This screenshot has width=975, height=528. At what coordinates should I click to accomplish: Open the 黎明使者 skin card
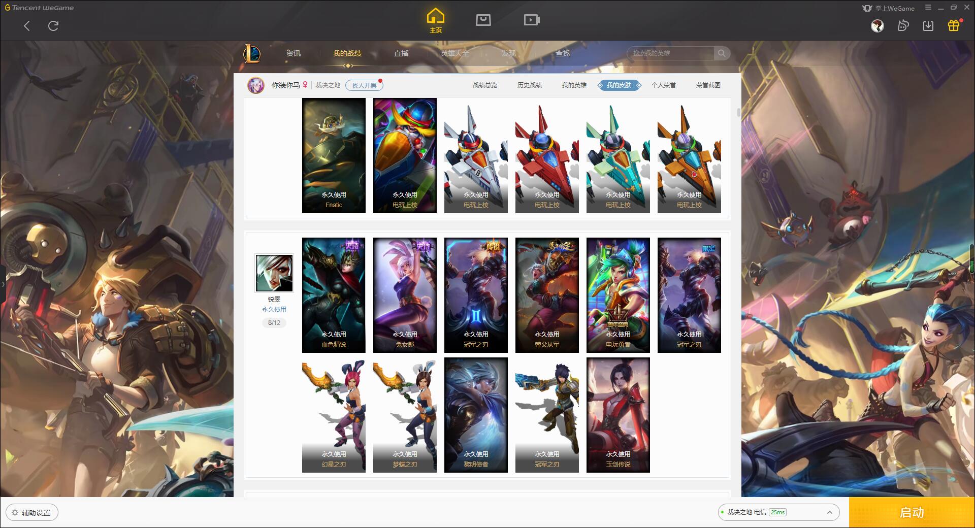click(476, 415)
